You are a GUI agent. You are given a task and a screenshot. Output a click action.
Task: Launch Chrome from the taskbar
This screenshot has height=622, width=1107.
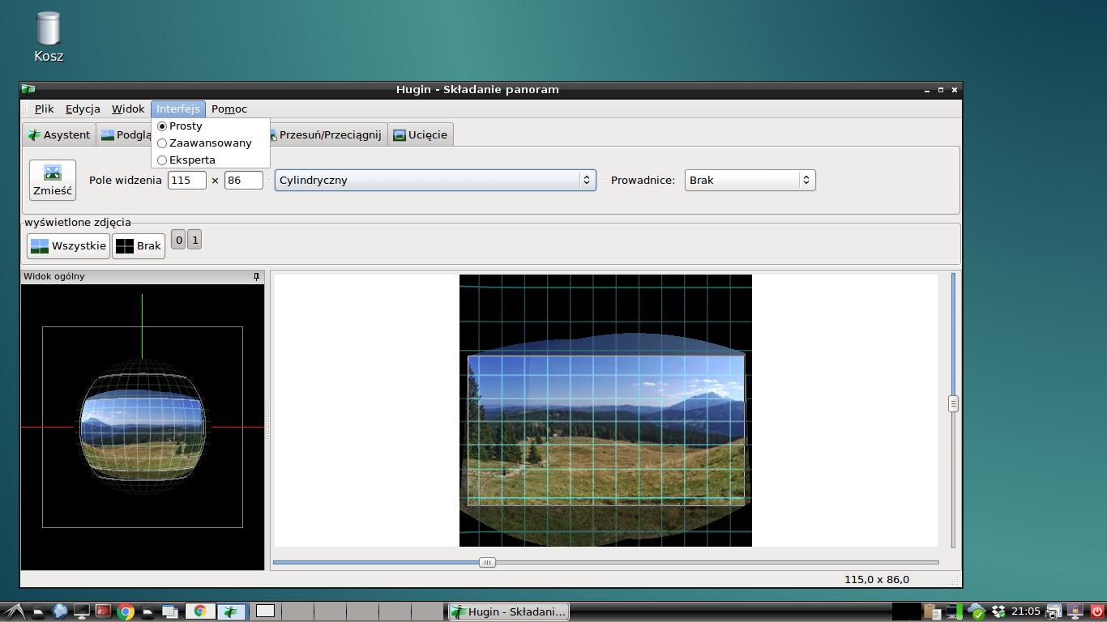point(126,611)
